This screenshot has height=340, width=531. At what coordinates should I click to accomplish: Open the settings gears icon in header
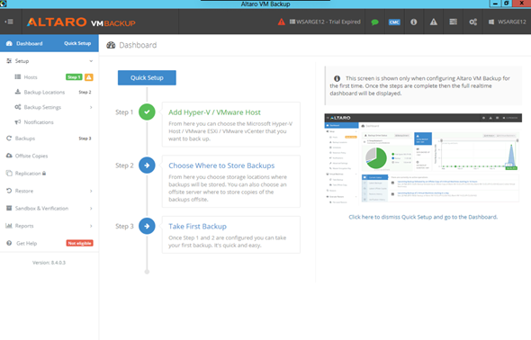[473, 22]
